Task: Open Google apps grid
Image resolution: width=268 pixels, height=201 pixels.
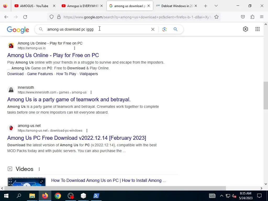Action: pyautogui.click(x=258, y=29)
